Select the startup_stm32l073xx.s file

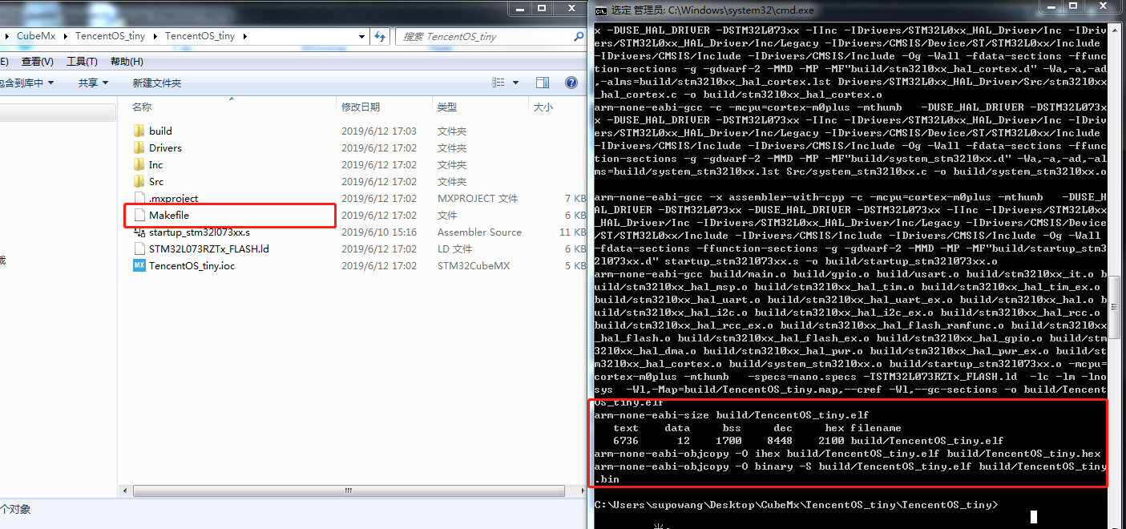(199, 232)
